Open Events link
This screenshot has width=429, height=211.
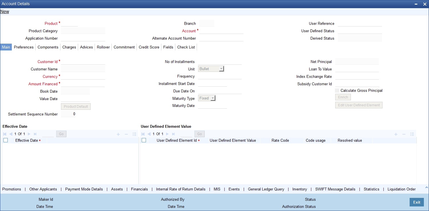(234, 189)
